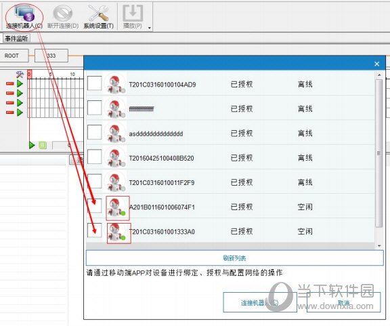This screenshot has width=390, height=326.
Task: Remove the fourth timeline track (red minus)
Action: pyautogui.click(x=10, y=113)
